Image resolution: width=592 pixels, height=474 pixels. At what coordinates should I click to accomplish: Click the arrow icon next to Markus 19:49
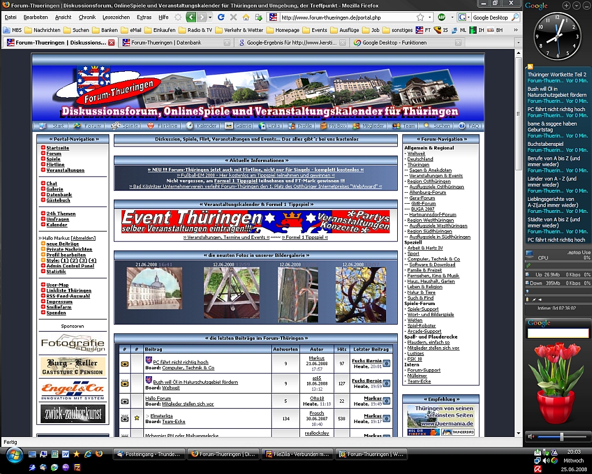click(x=387, y=401)
